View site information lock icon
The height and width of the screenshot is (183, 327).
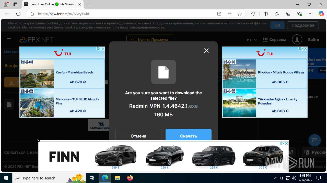(32, 14)
